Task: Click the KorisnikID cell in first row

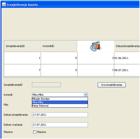Action: (59, 58)
